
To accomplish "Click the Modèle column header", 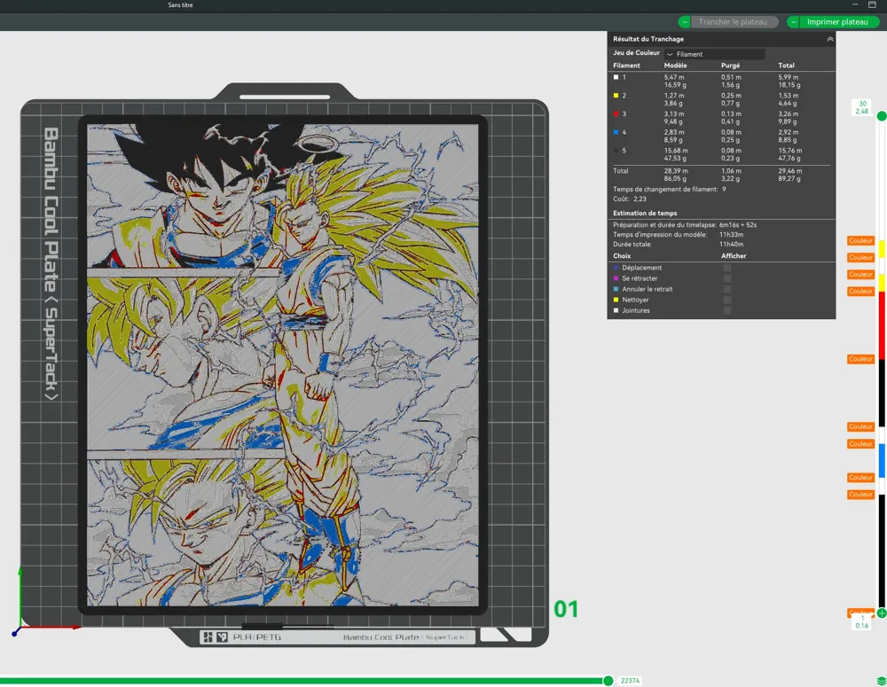I will click(x=675, y=66).
